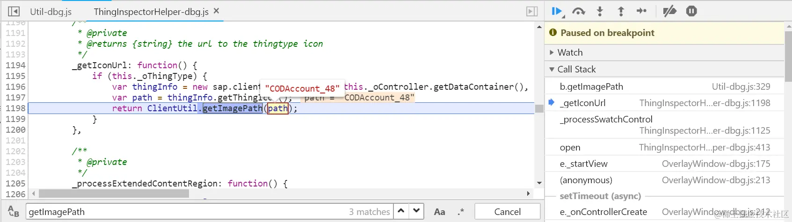The height and width of the screenshot is (222, 792).
Task: Select the (anonymous) stack frame
Action: coord(664,180)
